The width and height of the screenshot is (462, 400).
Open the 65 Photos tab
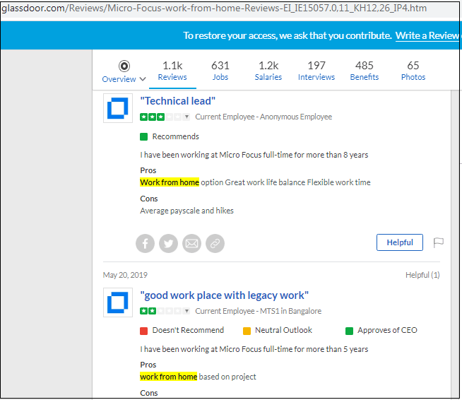coord(413,71)
